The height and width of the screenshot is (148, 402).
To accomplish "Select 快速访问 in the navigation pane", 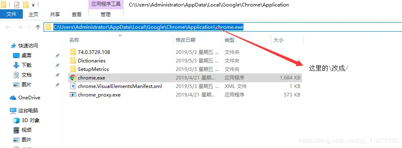I will coord(28,46).
